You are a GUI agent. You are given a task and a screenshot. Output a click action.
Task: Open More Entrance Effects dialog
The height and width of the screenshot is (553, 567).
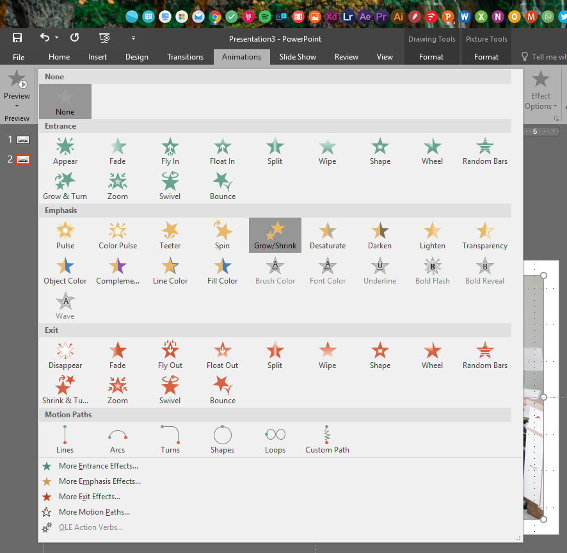tap(98, 466)
